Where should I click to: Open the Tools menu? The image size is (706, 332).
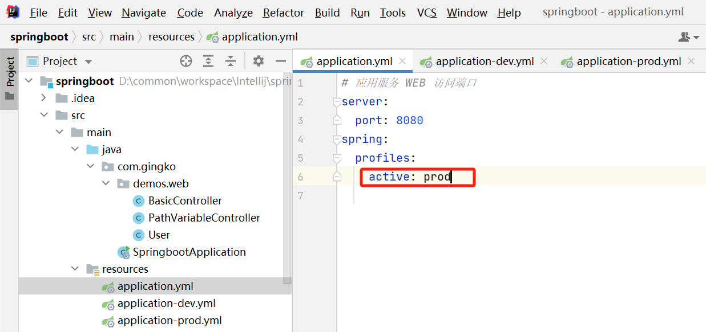[x=393, y=13]
